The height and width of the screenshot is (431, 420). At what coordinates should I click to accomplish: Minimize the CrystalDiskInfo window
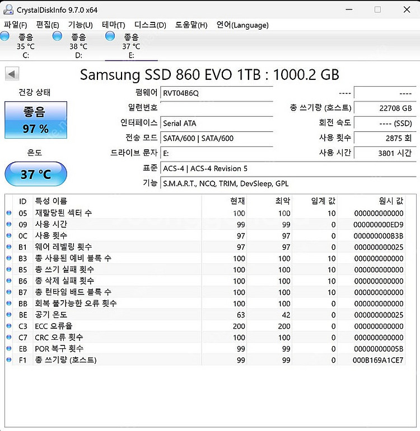(x=349, y=10)
